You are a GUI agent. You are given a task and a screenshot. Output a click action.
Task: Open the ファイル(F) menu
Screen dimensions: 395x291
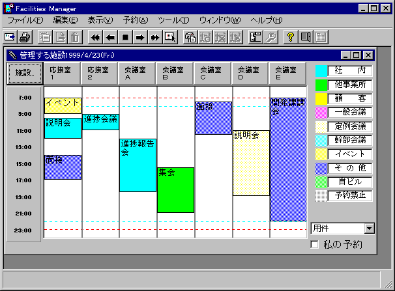(x=25, y=20)
